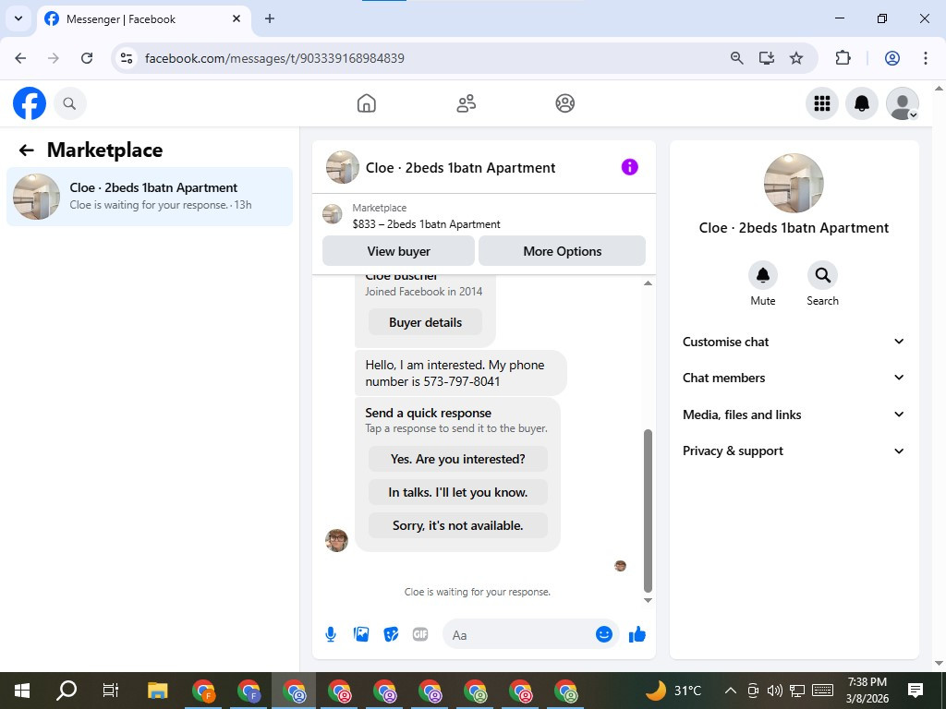Send a thumbs-up like
The width and height of the screenshot is (946, 709).
click(x=637, y=634)
